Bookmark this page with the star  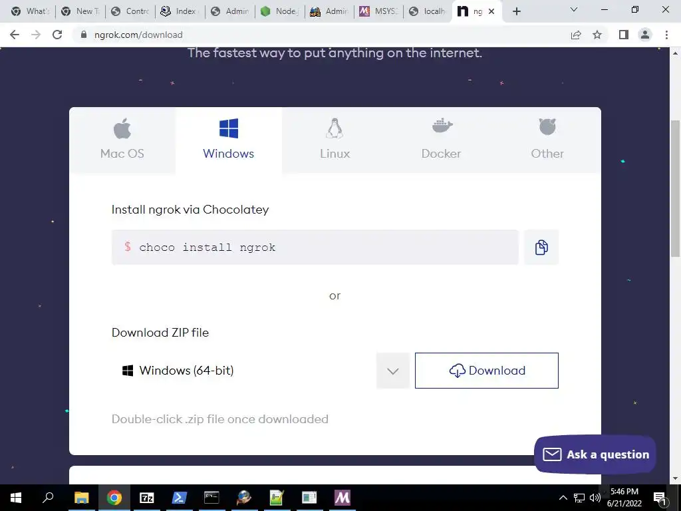[597, 35]
